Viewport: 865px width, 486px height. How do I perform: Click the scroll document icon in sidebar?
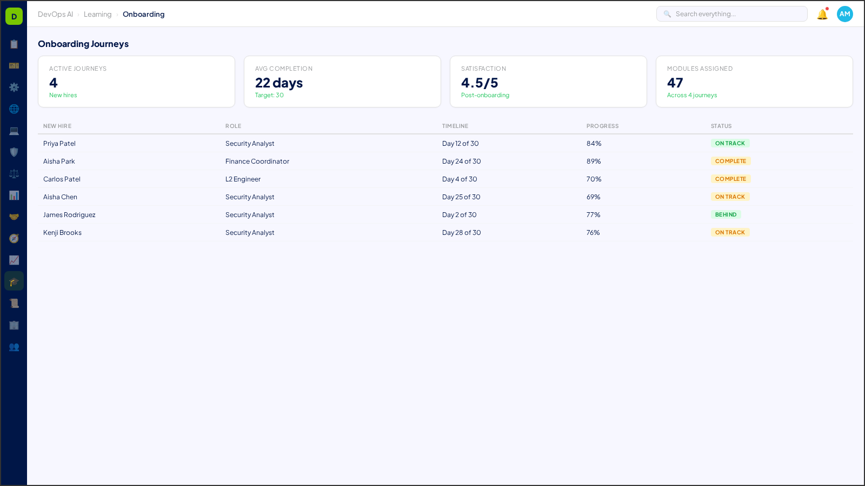tap(14, 303)
